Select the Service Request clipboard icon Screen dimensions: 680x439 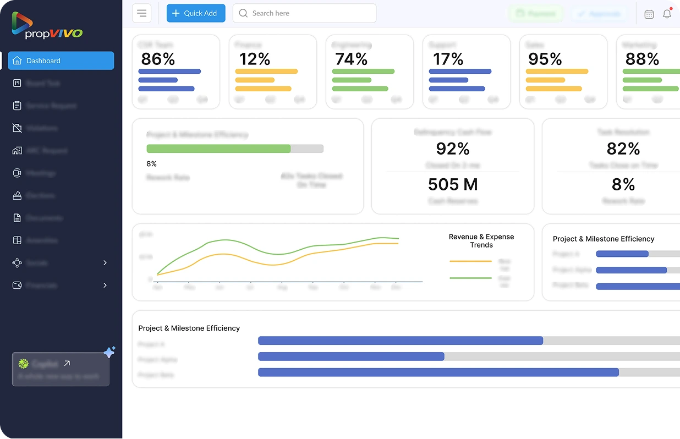[x=20, y=106]
